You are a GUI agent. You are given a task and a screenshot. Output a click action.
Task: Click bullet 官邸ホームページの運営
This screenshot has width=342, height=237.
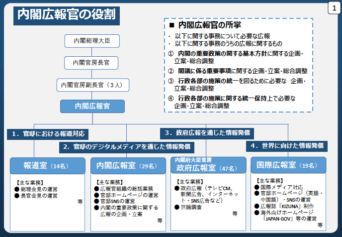tap(126, 195)
